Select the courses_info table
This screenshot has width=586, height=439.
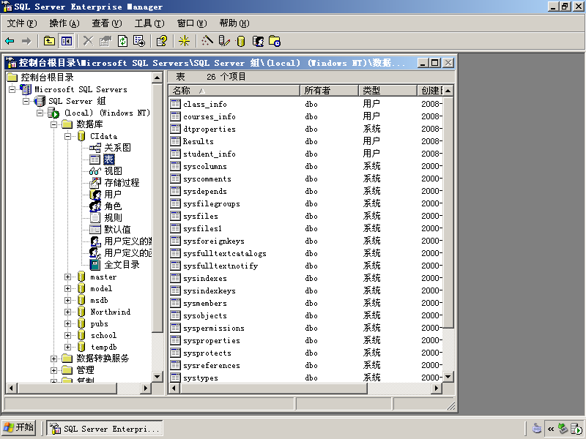(209, 116)
